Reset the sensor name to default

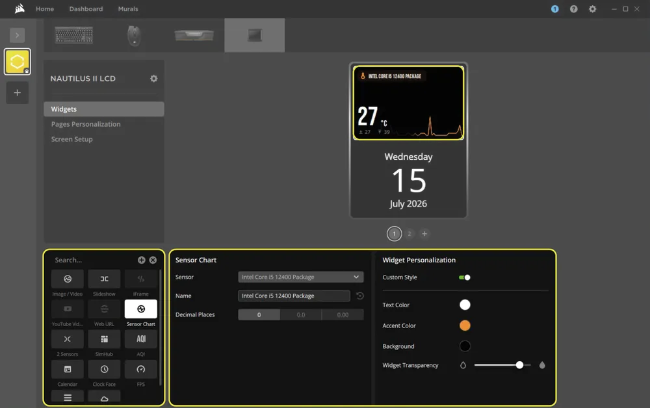coord(360,296)
